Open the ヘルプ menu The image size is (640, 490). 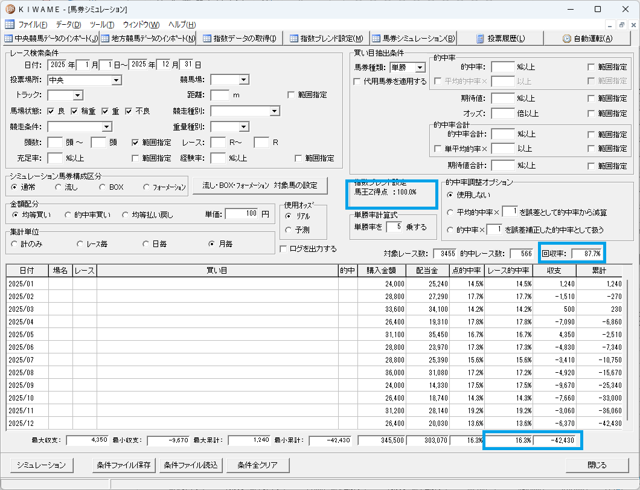pos(182,25)
